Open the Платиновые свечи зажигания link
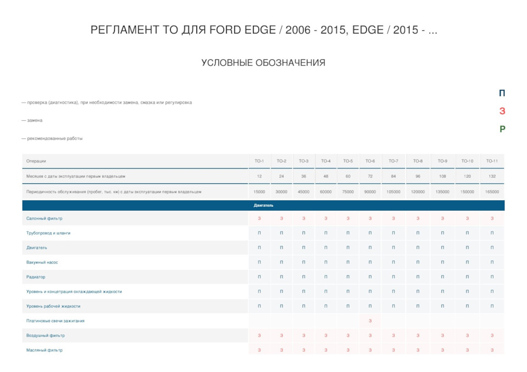 [55, 321]
